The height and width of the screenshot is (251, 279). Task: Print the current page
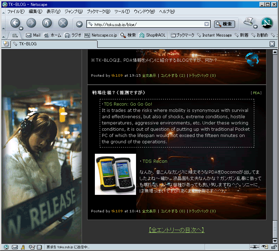[x=248, y=22]
